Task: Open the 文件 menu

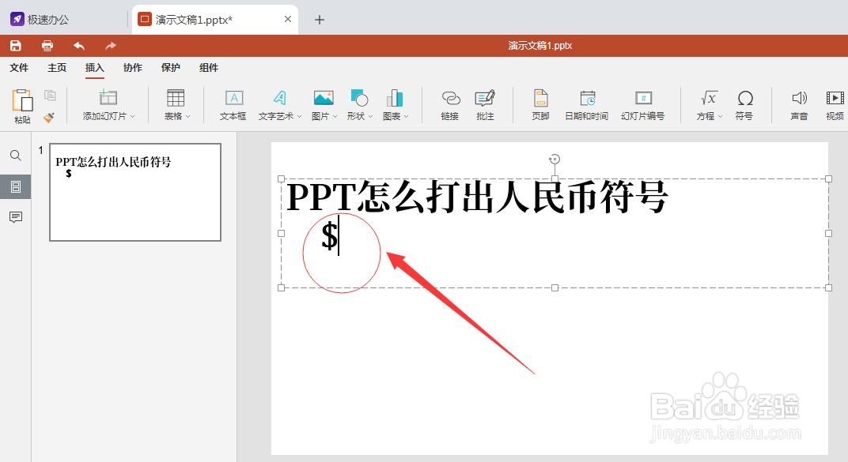Action: 19,68
